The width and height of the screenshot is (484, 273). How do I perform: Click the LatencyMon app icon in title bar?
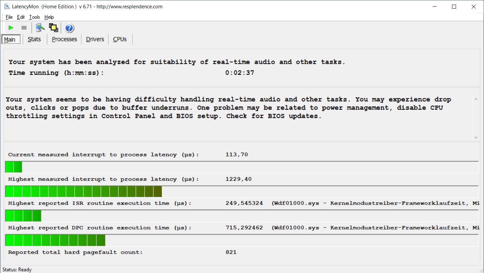pyautogui.click(x=7, y=7)
